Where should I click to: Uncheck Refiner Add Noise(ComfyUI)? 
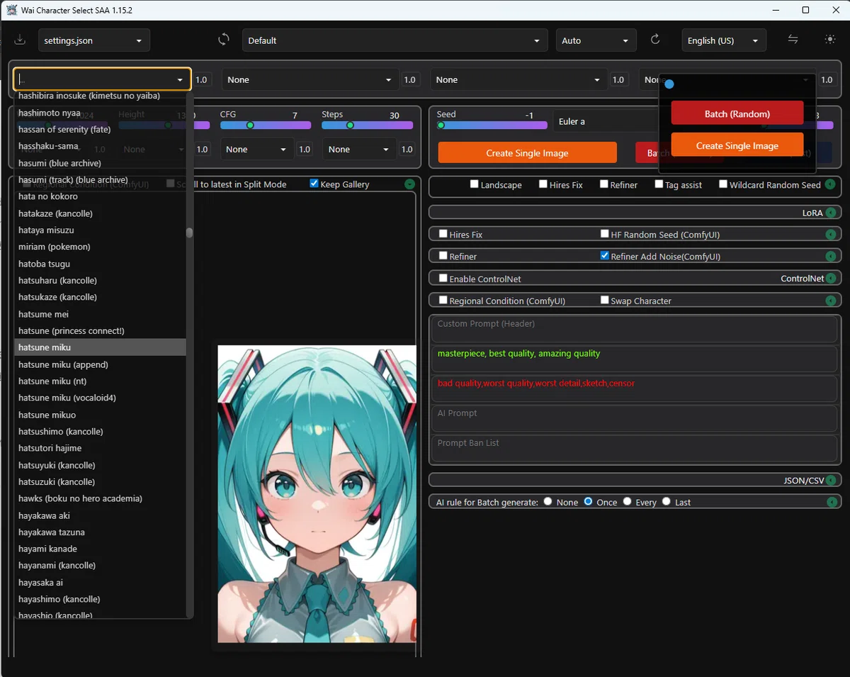click(605, 255)
